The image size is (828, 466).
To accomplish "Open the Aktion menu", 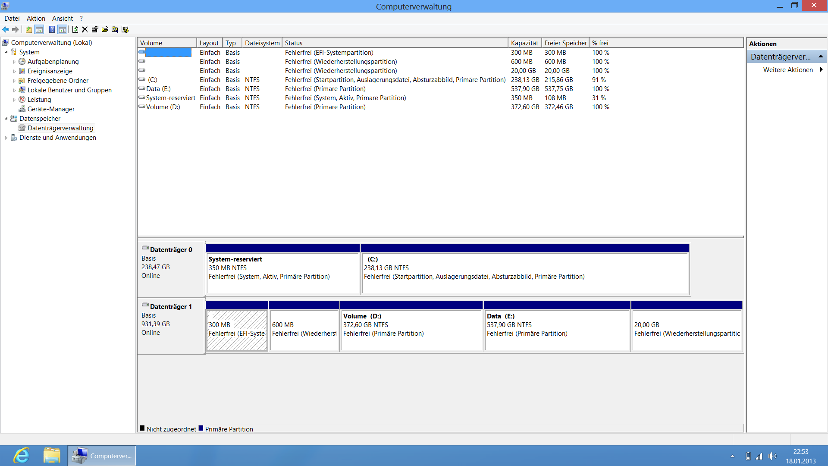I will 36,19.
